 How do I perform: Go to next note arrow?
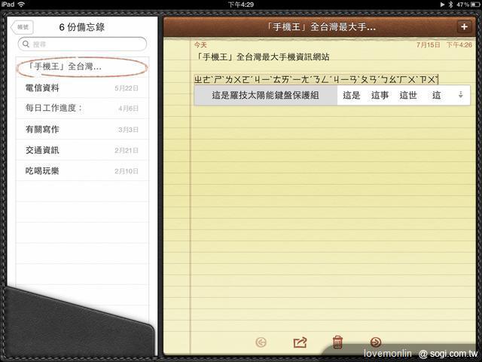coord(376,342)
